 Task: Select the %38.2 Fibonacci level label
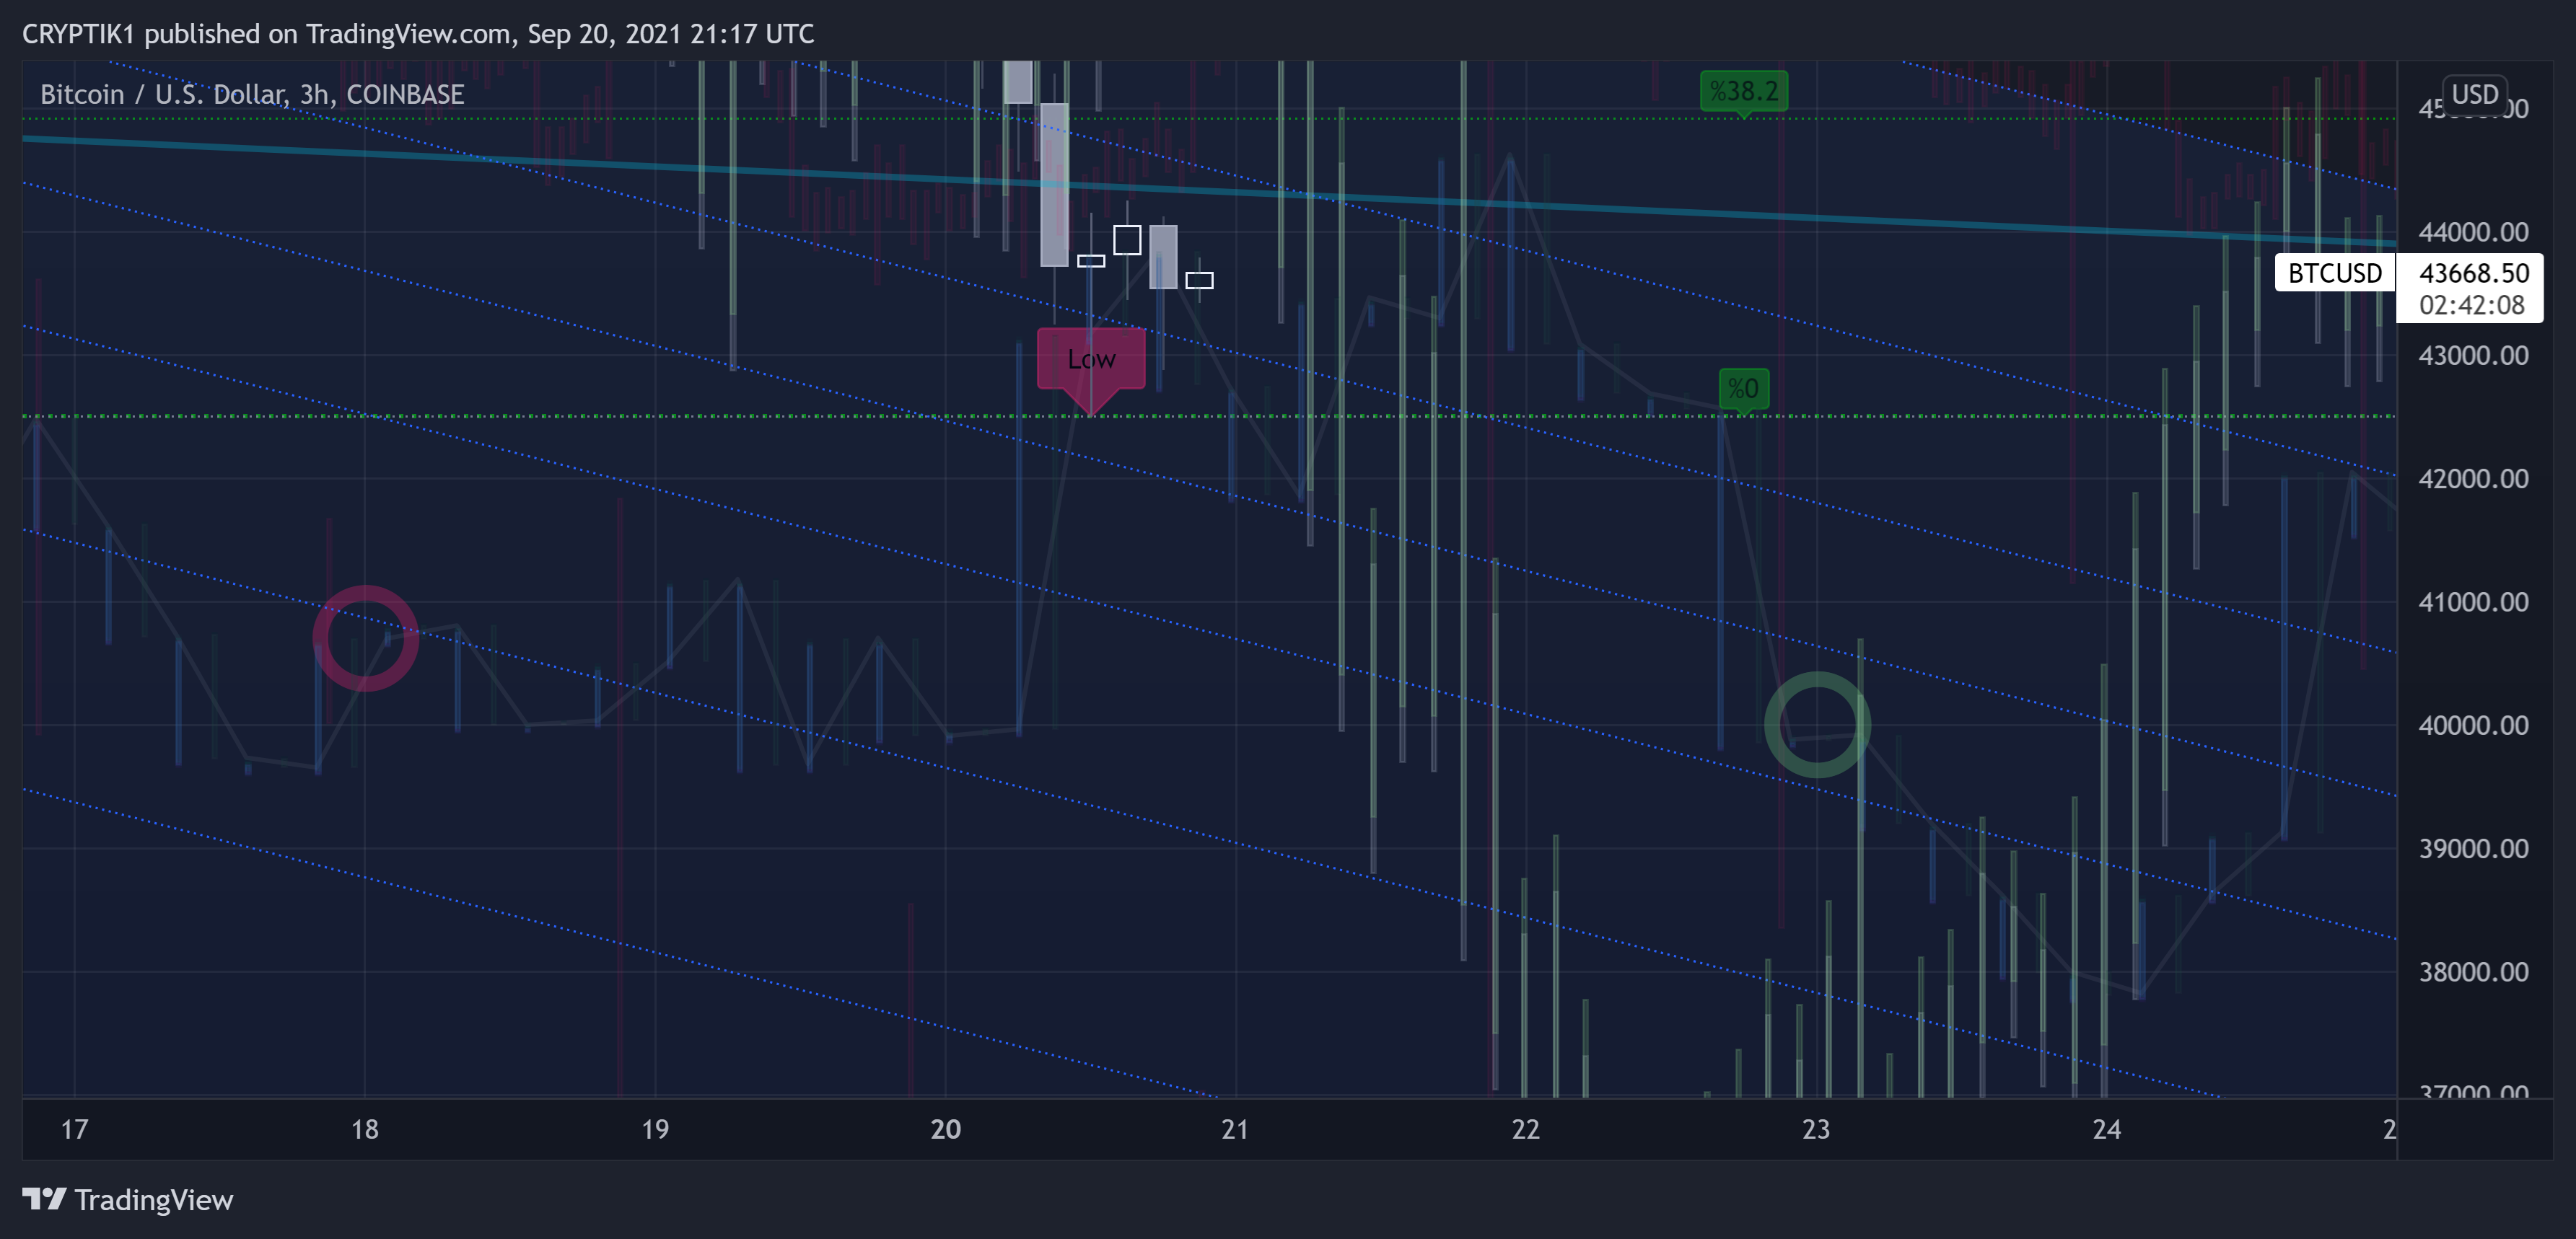click(x=1743, y=93)
